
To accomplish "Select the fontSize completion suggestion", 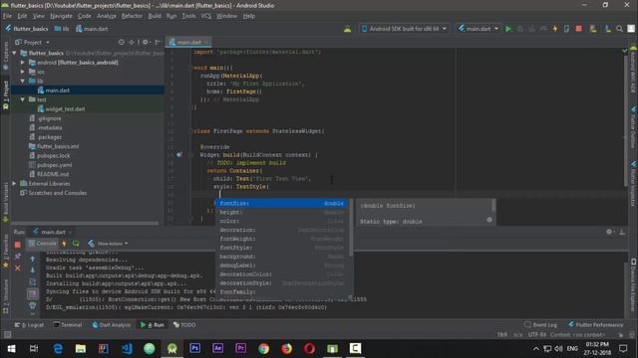I will [x=281, y=203].
